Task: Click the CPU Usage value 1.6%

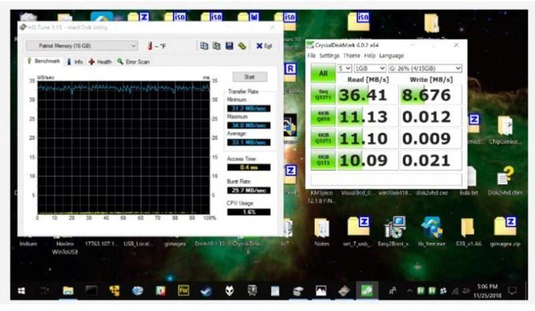Action: point(249,212)
